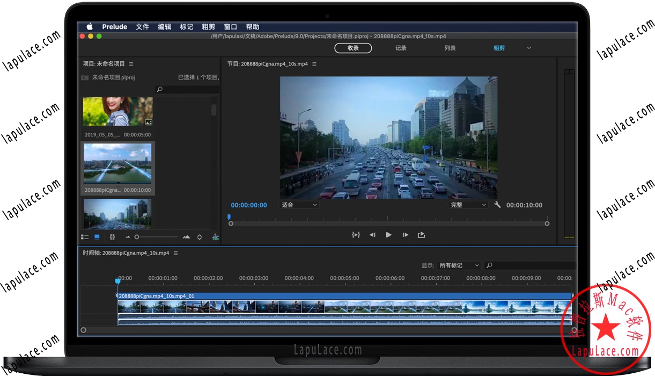The width and height of the screenshot is (655, 376).
Task: Click the sort order diamond icon
Action: 199,236
